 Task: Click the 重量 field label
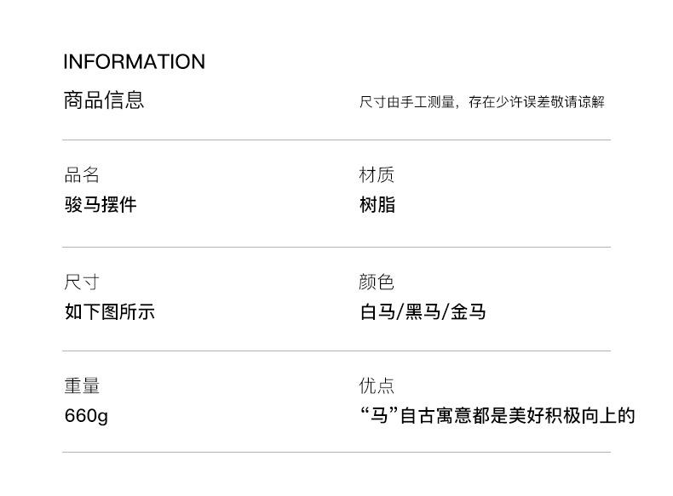point(82,386)
